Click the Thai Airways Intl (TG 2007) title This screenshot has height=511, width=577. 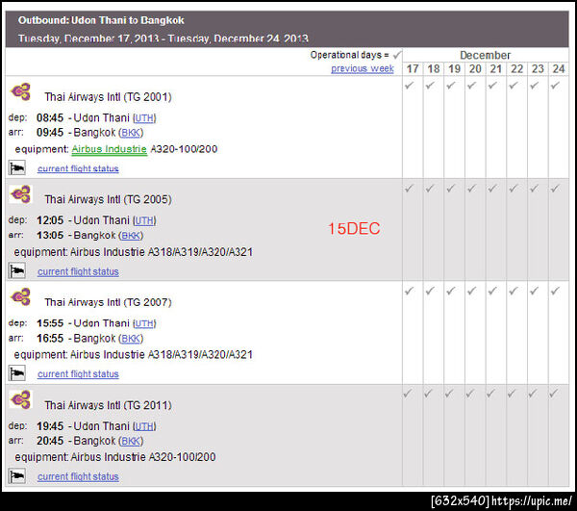coord(108,302)
